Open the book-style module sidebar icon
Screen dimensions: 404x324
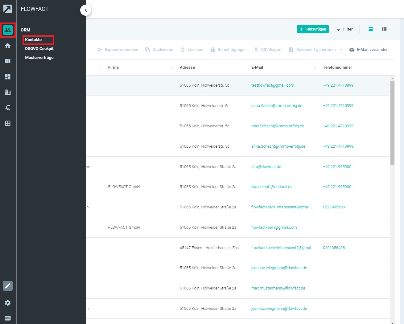[8, 61]
